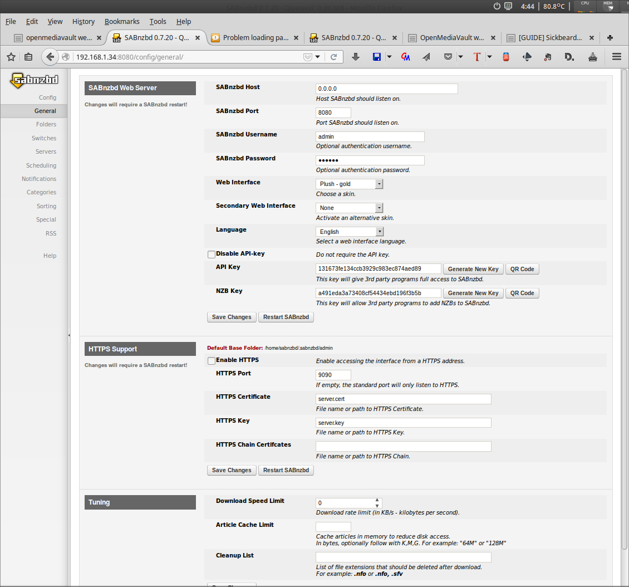Reload the current page

tap(333, 57)
